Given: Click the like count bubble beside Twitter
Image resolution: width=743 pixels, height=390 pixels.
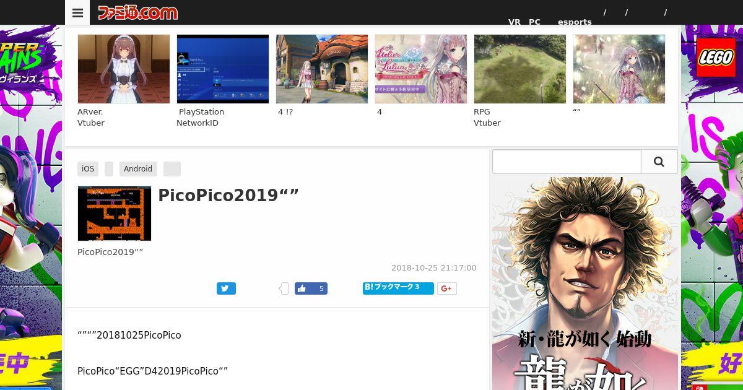Looking at the screenshot, I should pyautogui.click(x=284, y=288).
